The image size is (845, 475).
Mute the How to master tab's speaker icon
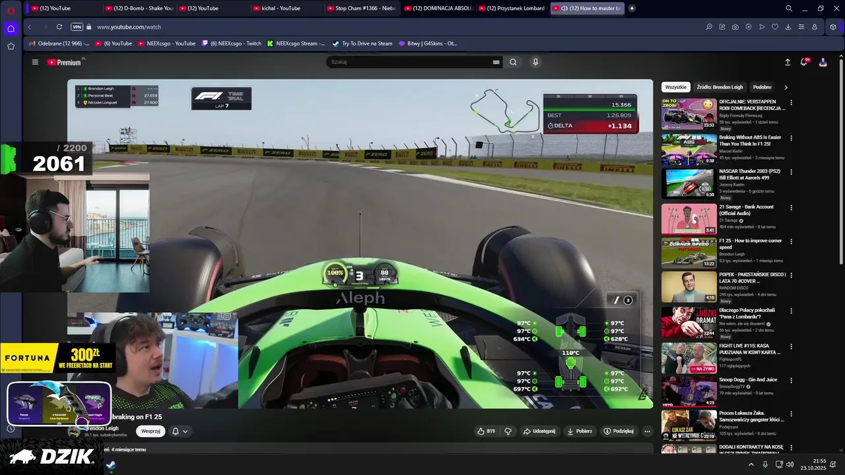[564, 9]
